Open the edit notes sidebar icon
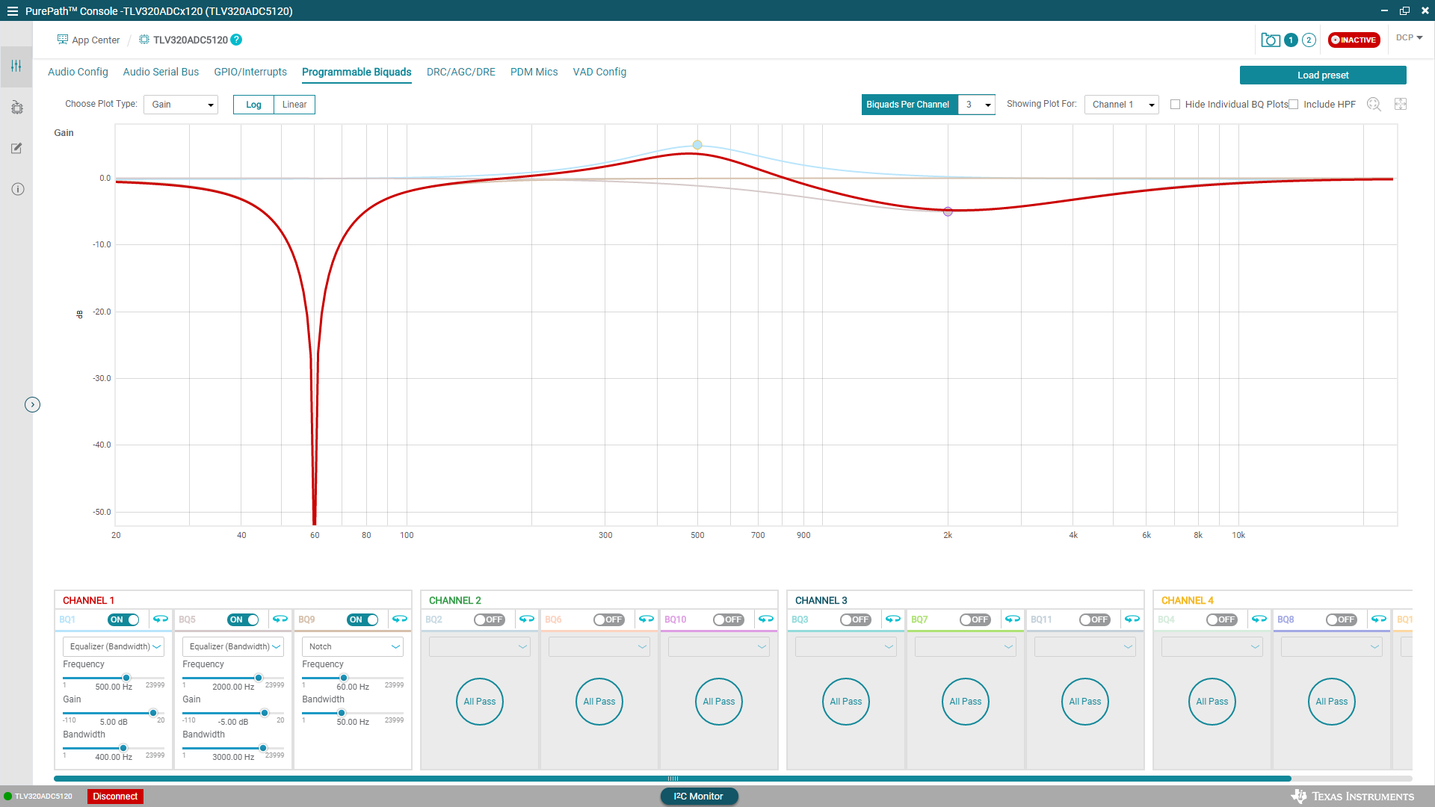Screen dimensions: 1435x807 tap(16, 148)
